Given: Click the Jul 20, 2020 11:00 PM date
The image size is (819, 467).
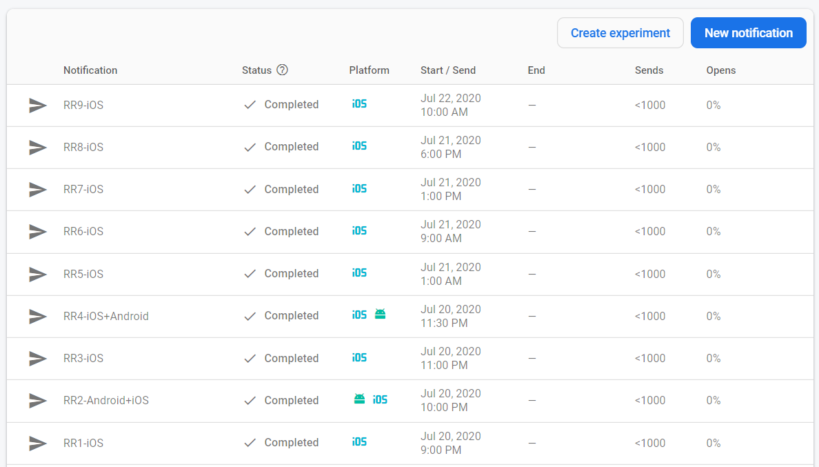Looking at the screenshot, I should pyautogui.click(x=451, y=358).
